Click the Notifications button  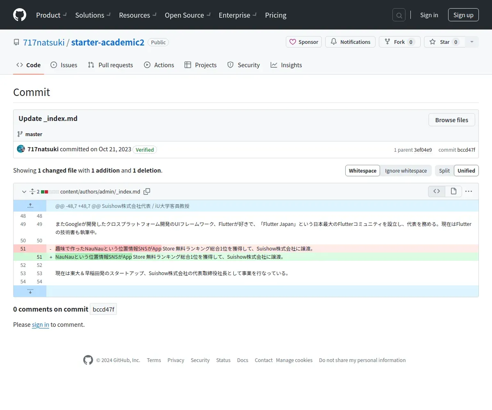350,42
